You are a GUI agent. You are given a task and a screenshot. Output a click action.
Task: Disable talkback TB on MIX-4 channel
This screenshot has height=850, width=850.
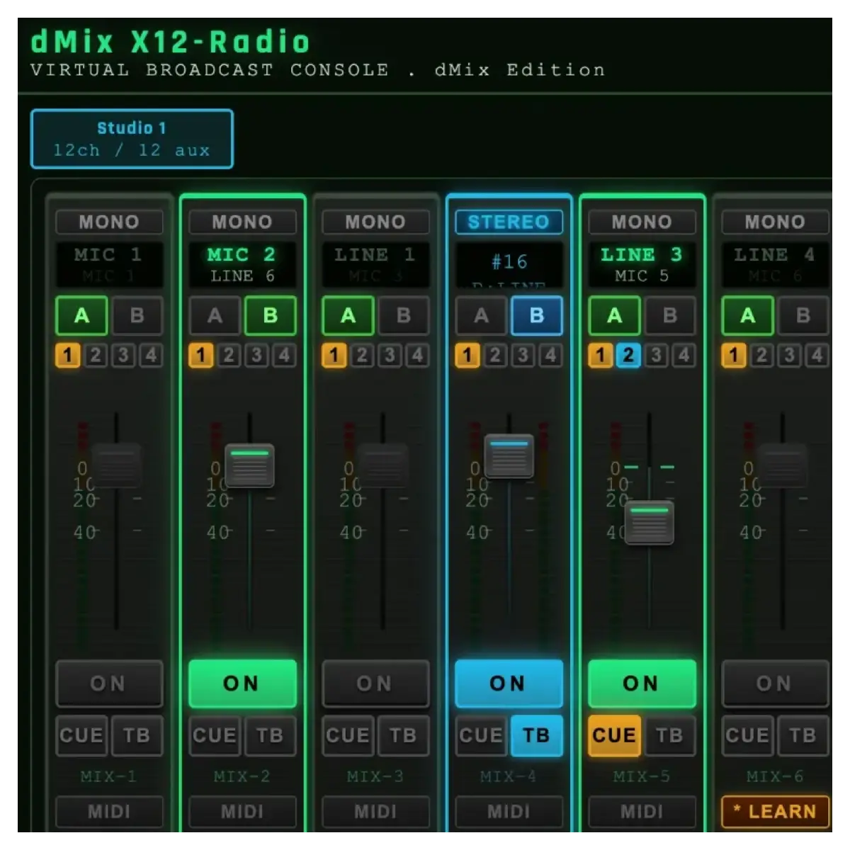click(536, 736)
